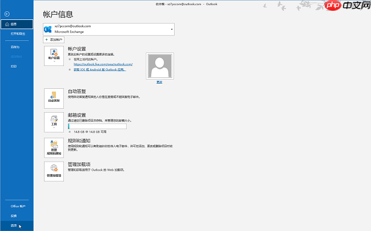371x231 pixels.
Task: Open the 打开和导出 (Open & Export) page
Action: (x=18, y=34)
